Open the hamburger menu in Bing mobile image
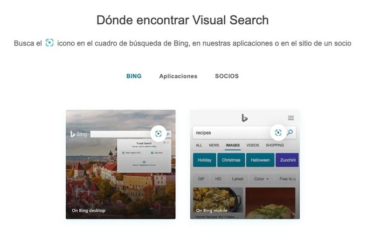 tap(290, 118)
